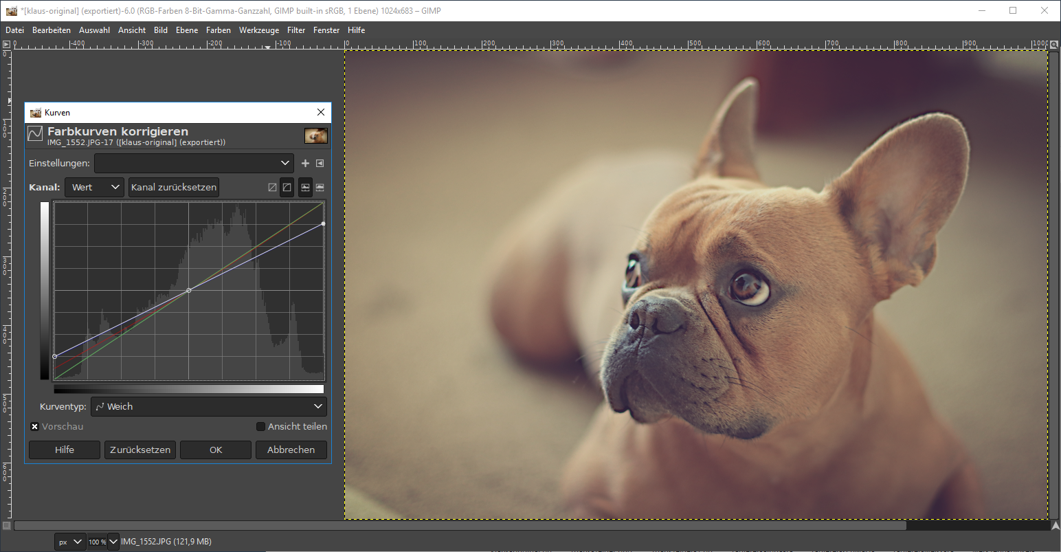Click the plus icon to save settings preset
1061x552 pixels.
pos(305,164)
